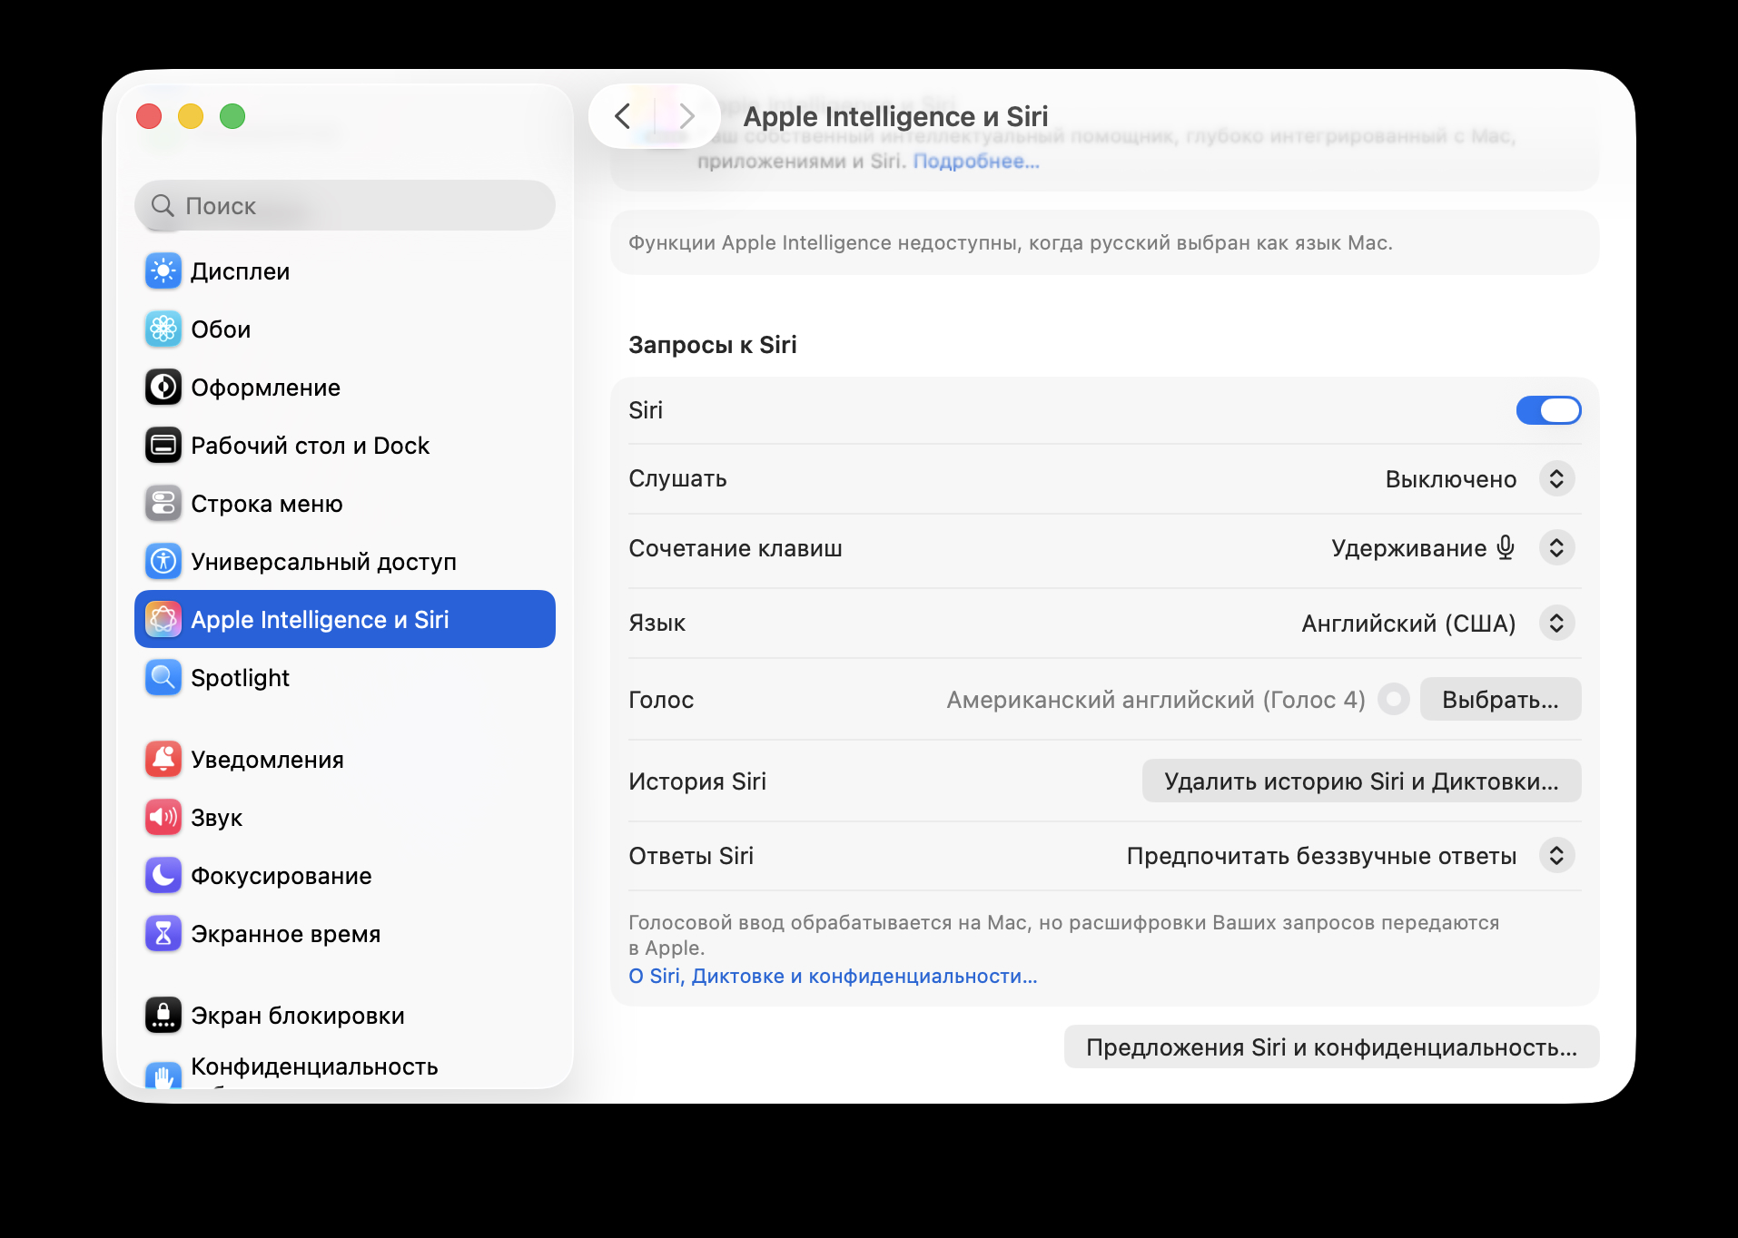Minimize the window with yellow button
Screen dimensions: 1738x1238
(191, 116)
